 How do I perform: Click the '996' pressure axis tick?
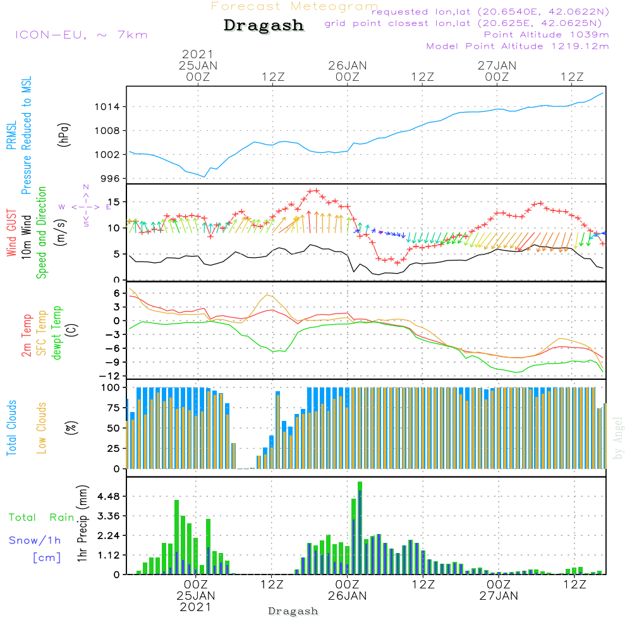click(x=111, y=179)
